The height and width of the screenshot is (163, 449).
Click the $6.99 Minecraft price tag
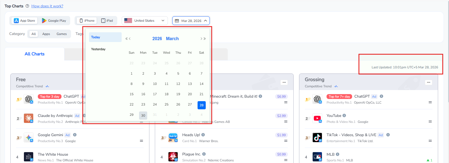coord(281,96)
